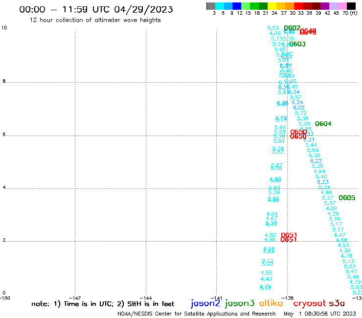This screenshot has width=362, height=318.
Task: Click the '70 (ft)' color scale label
Action: tap(350, 13)
